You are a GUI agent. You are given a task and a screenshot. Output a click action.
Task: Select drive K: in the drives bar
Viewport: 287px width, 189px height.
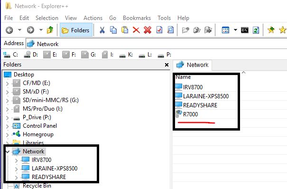(126, 55)
